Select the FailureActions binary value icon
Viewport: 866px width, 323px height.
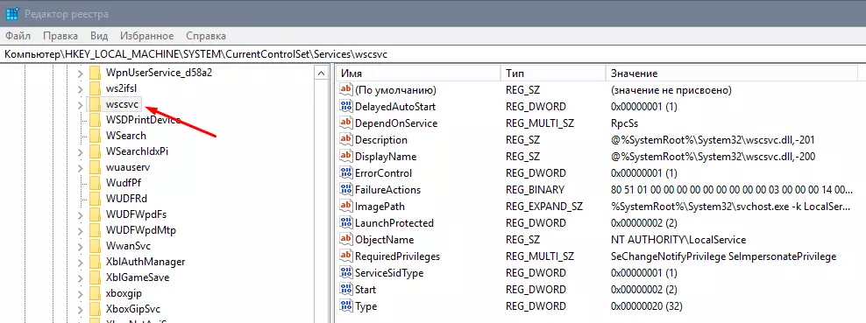click(x=346, y=190)
